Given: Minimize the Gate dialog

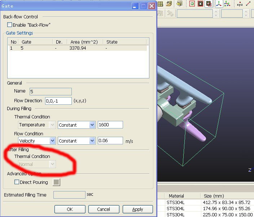Looking at the screenshot, I should 135,6.
